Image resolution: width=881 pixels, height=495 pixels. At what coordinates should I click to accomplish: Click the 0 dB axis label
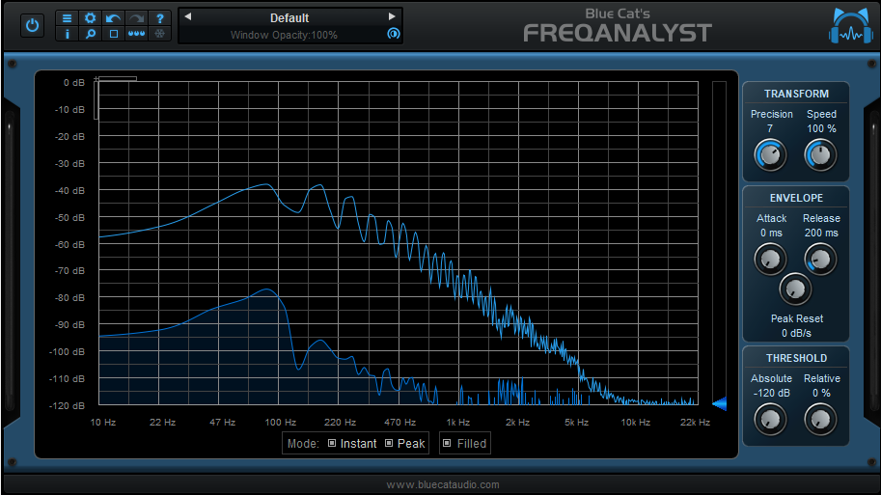74,83
